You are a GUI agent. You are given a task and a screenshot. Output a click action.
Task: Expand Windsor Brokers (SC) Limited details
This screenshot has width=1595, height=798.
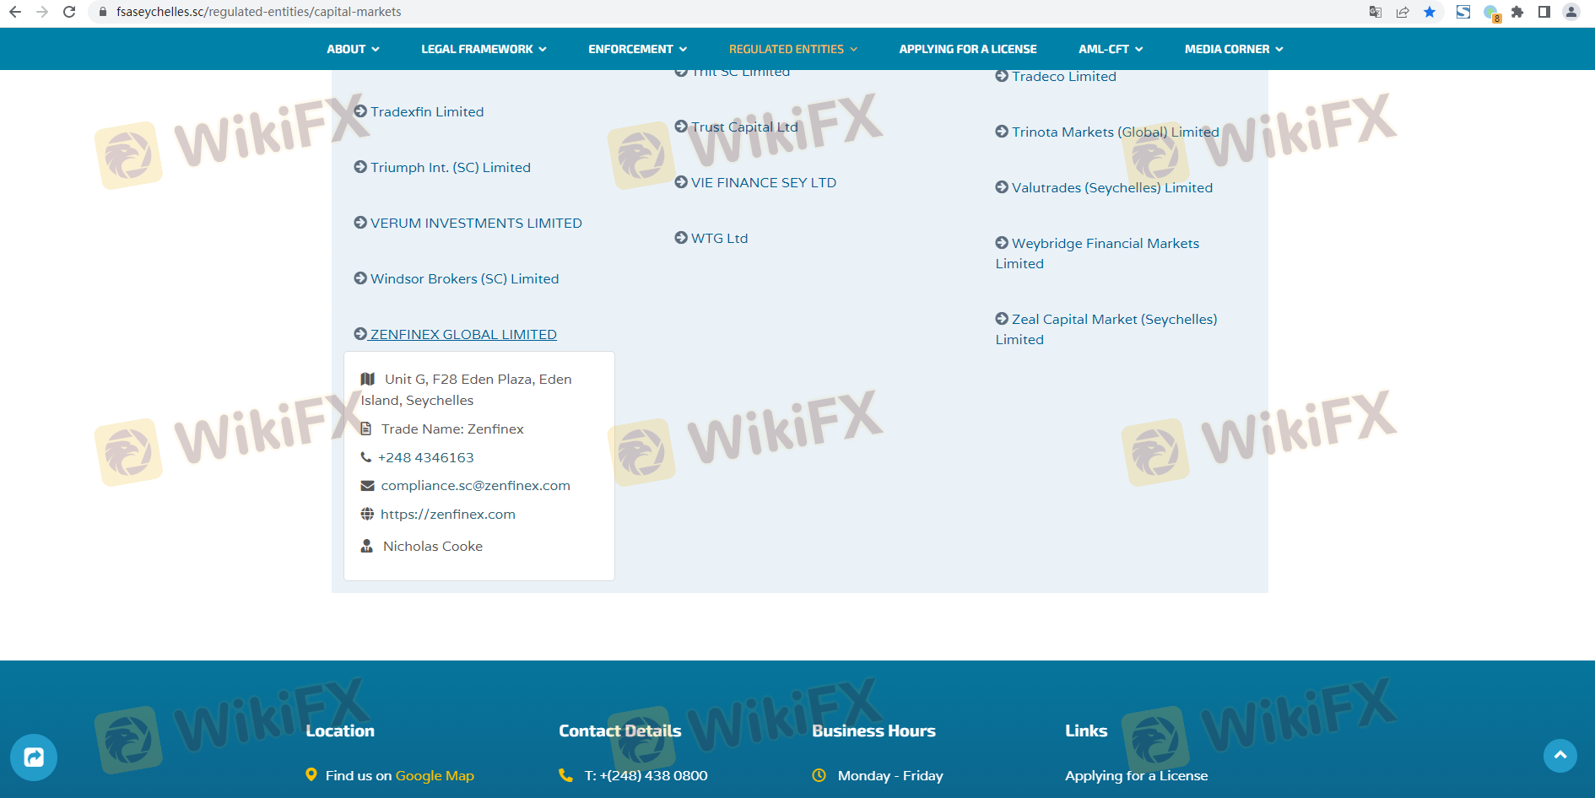tap(464, 279)
